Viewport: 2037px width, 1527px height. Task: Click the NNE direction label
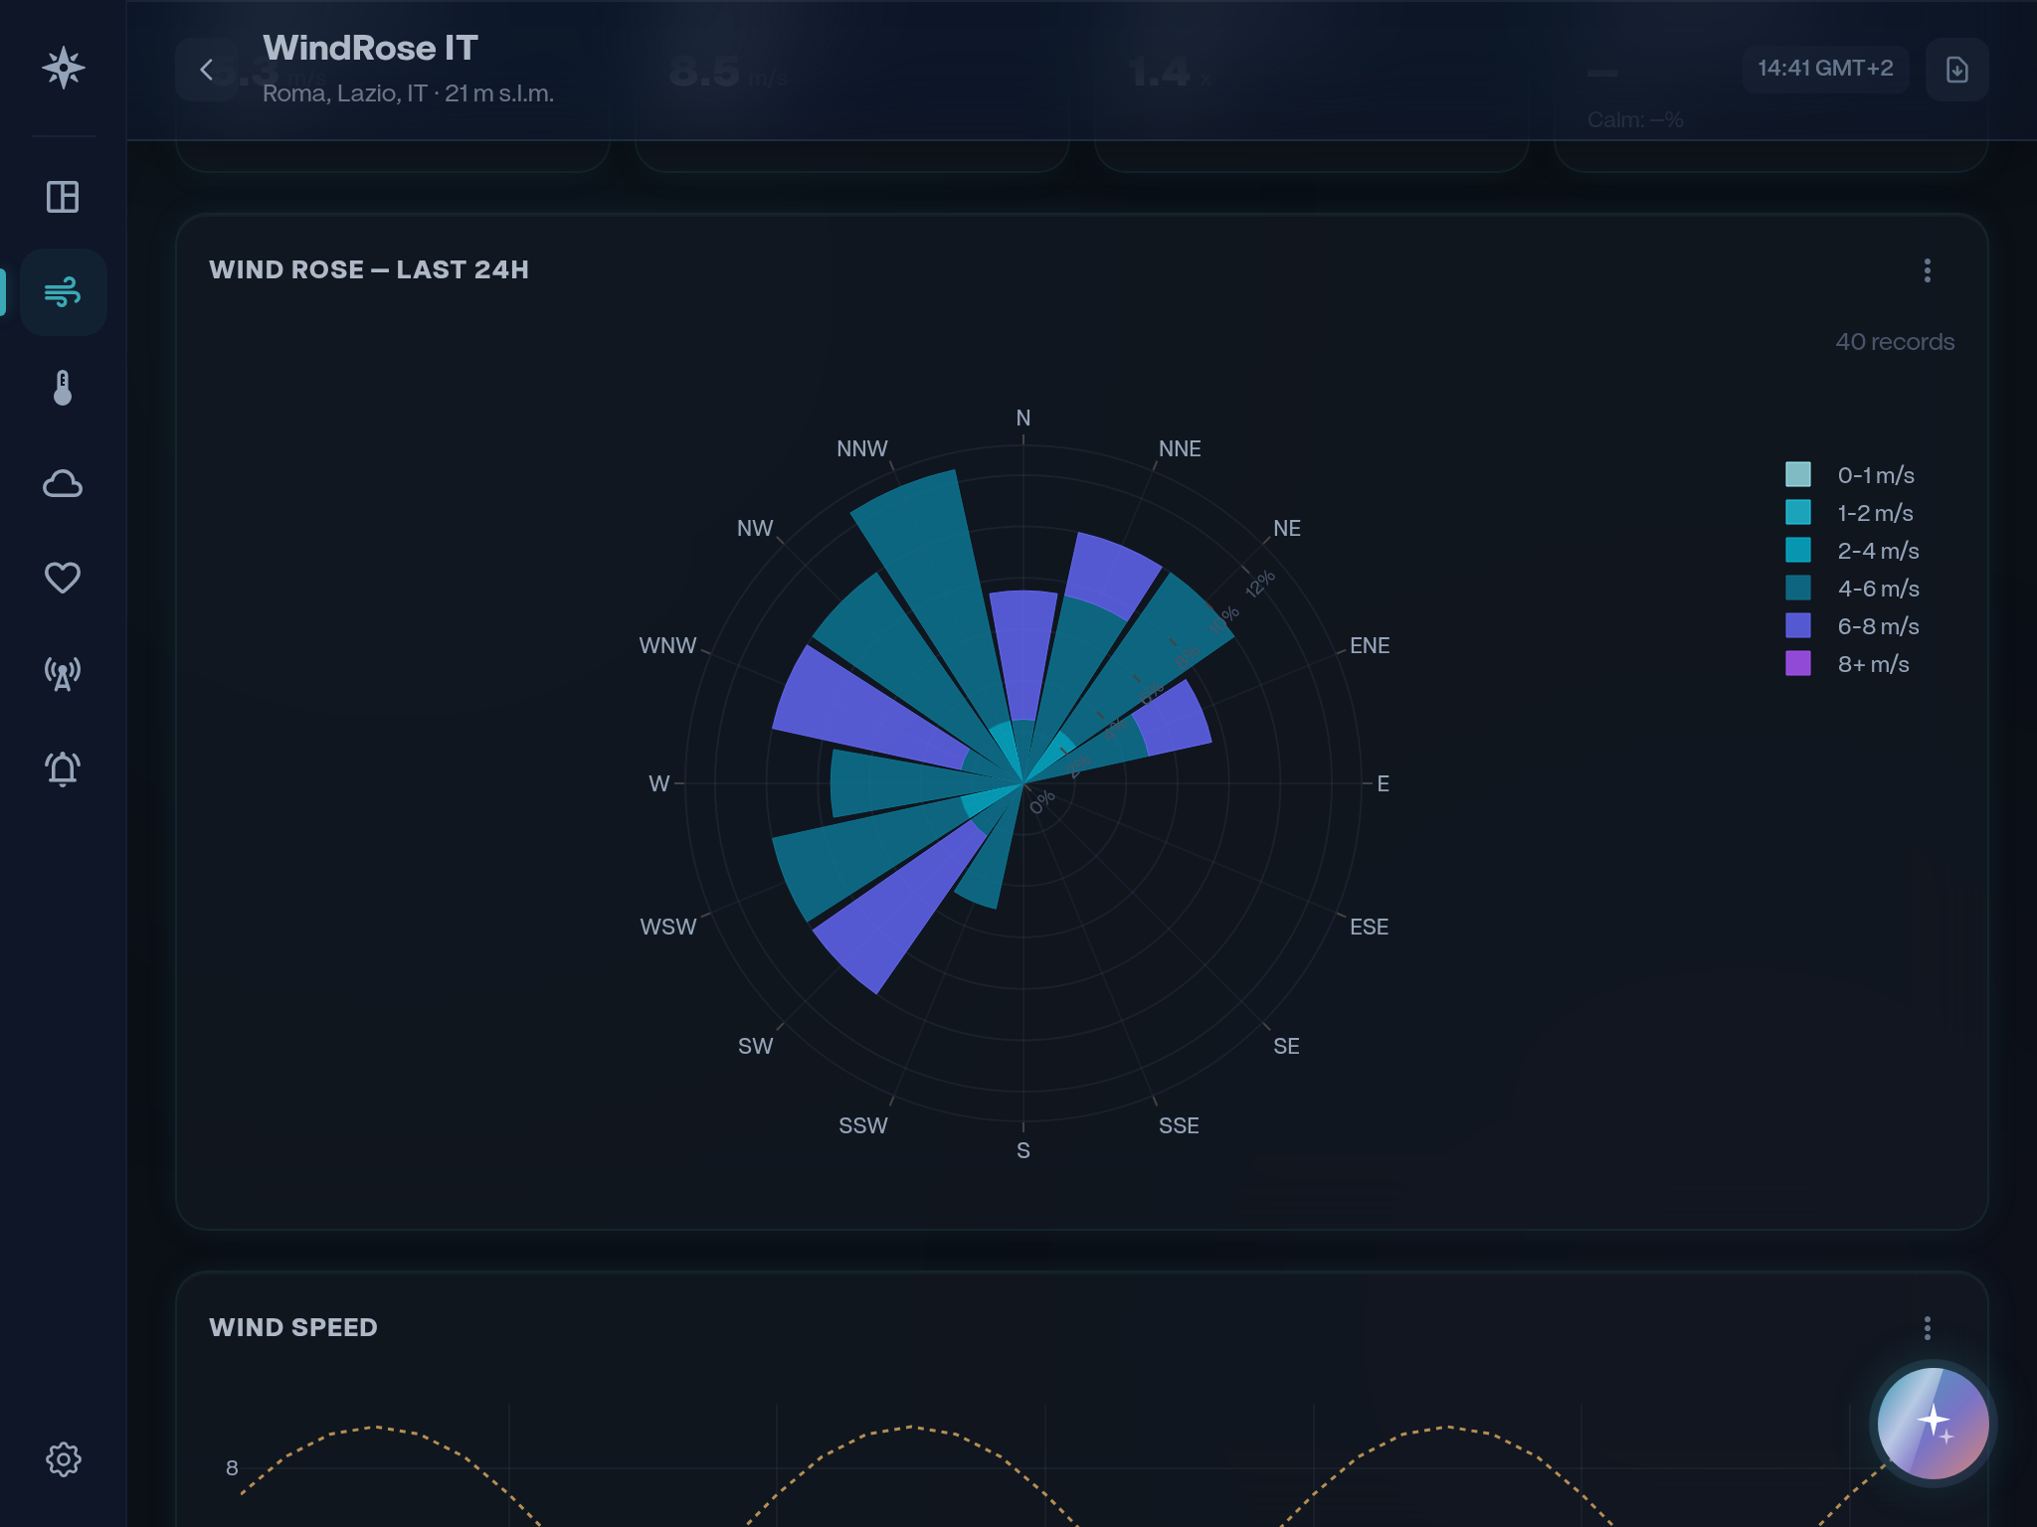[x=1180, y=449]
